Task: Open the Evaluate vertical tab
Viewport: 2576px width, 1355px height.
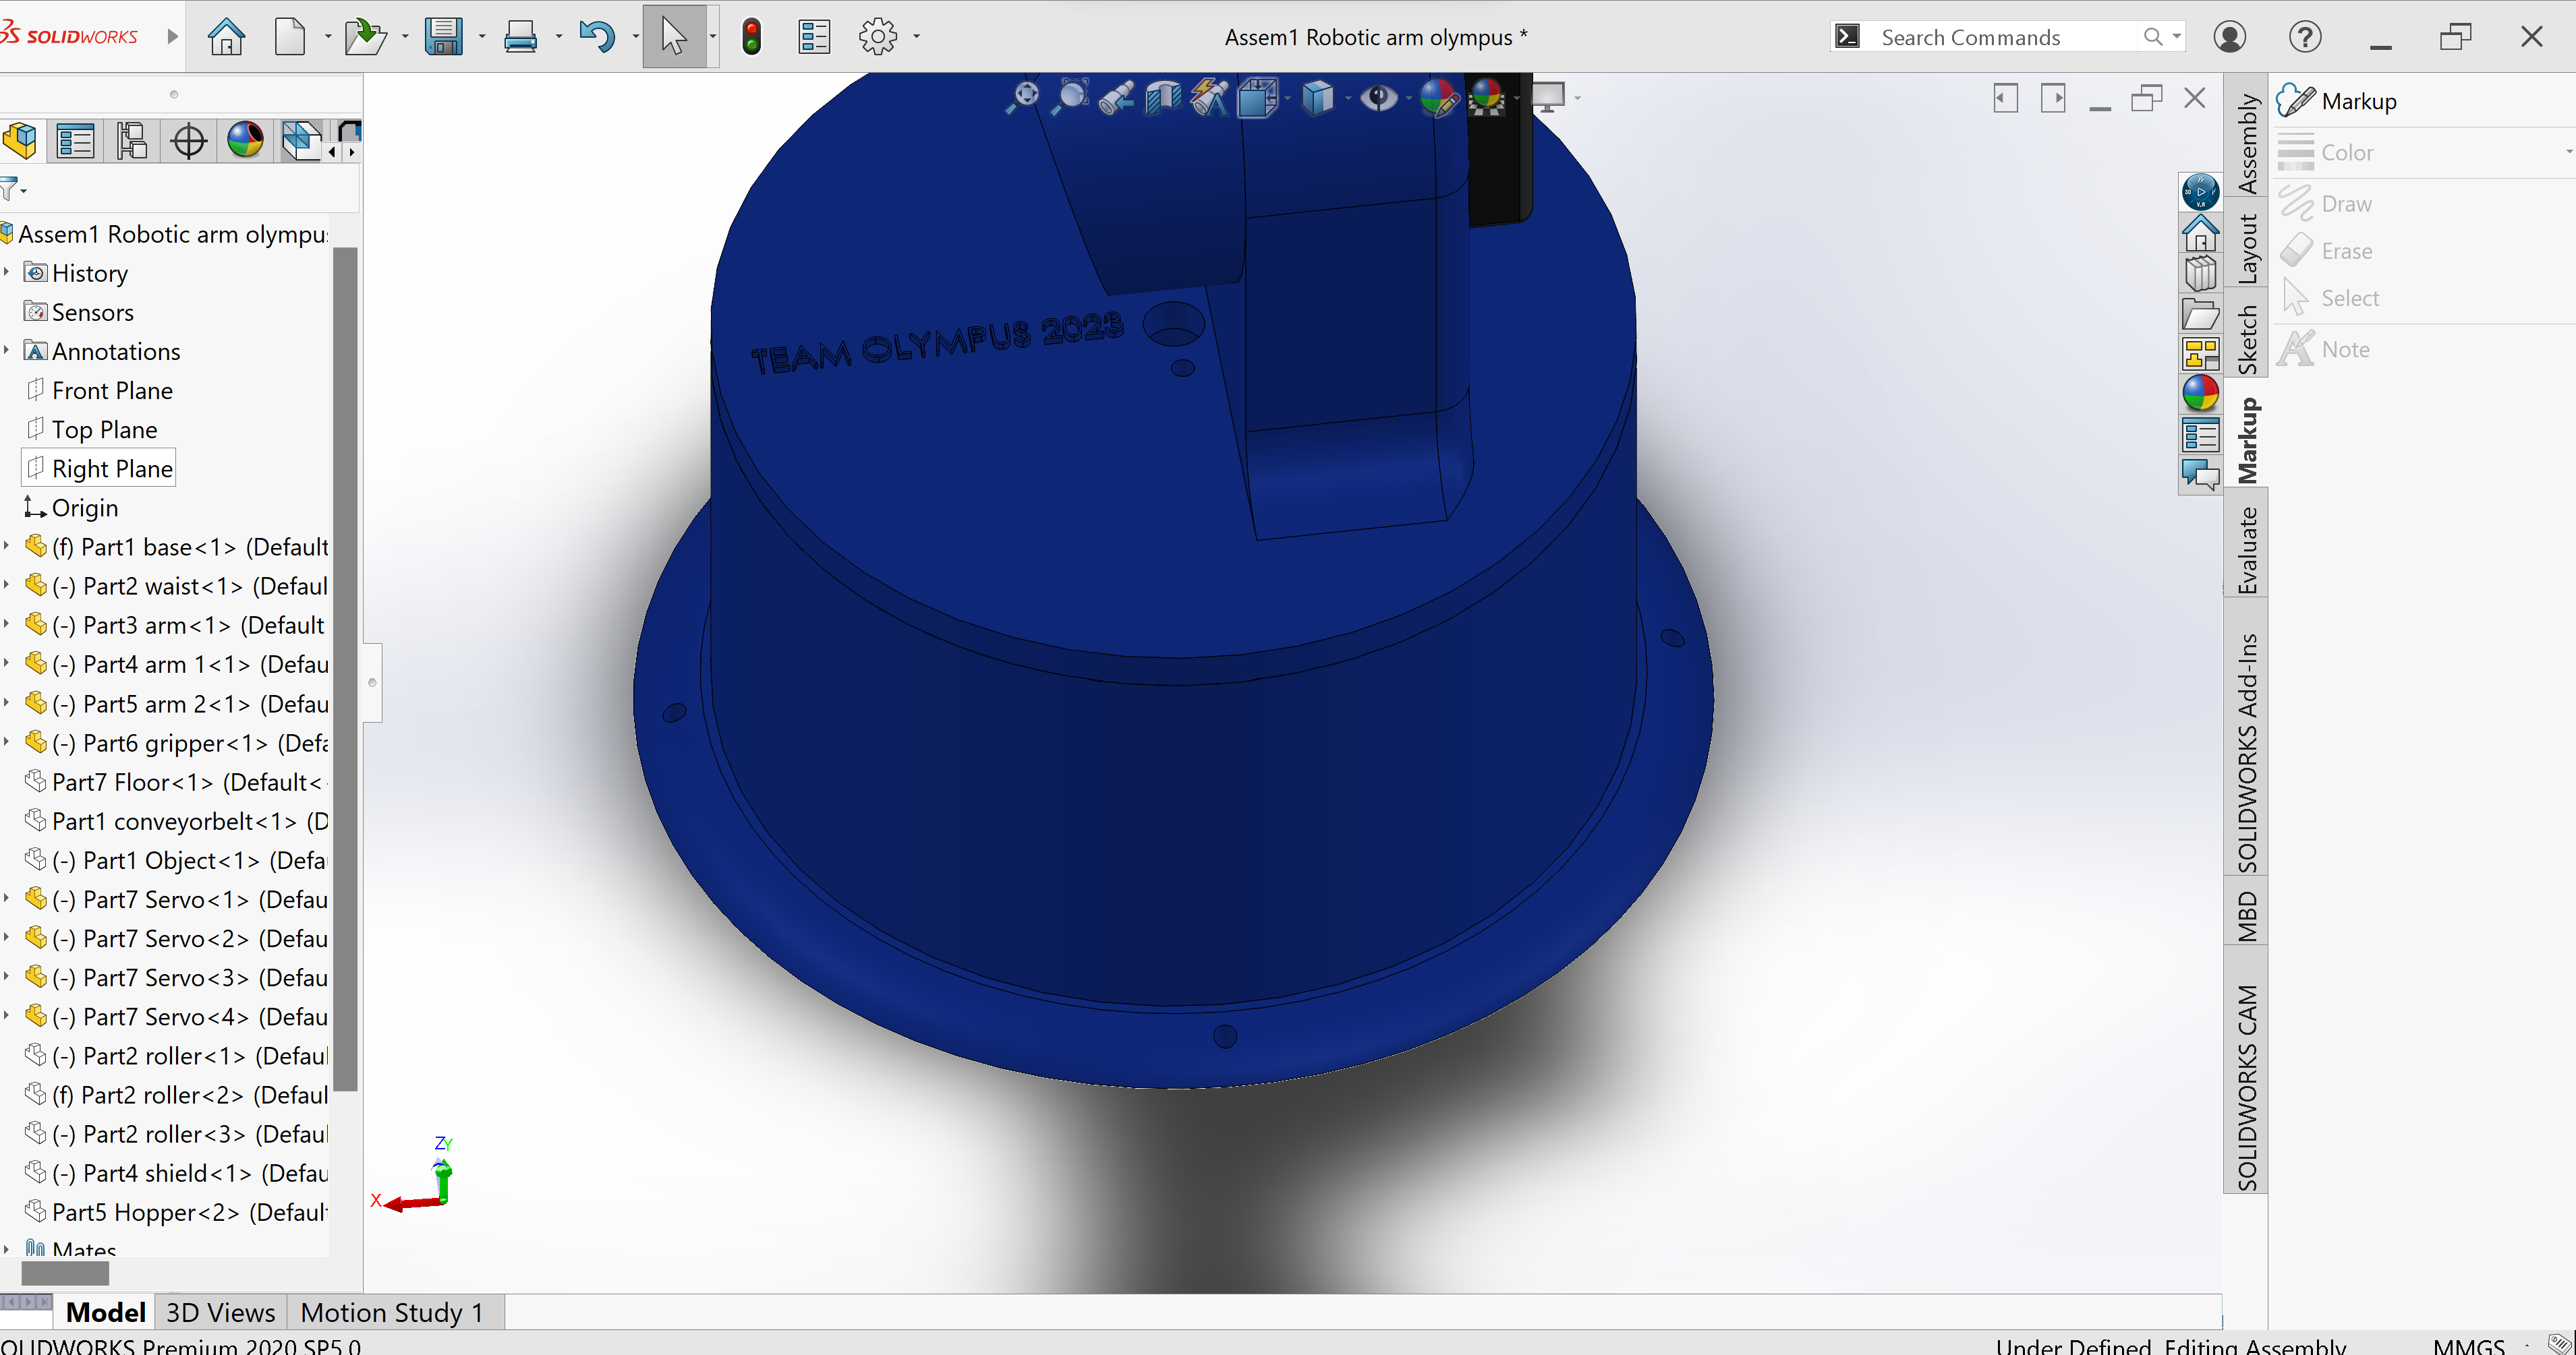Action: [x=2246, y=549]
